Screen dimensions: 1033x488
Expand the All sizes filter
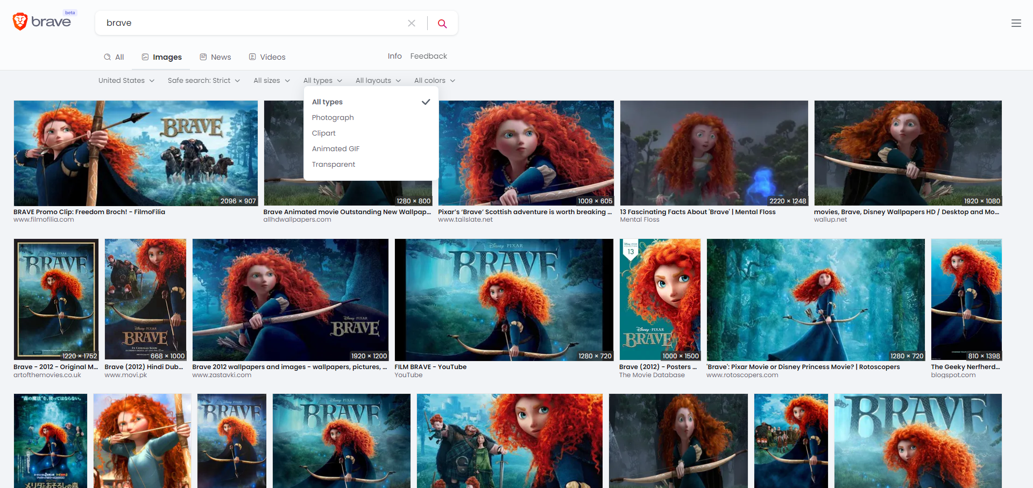pos(272,81)
